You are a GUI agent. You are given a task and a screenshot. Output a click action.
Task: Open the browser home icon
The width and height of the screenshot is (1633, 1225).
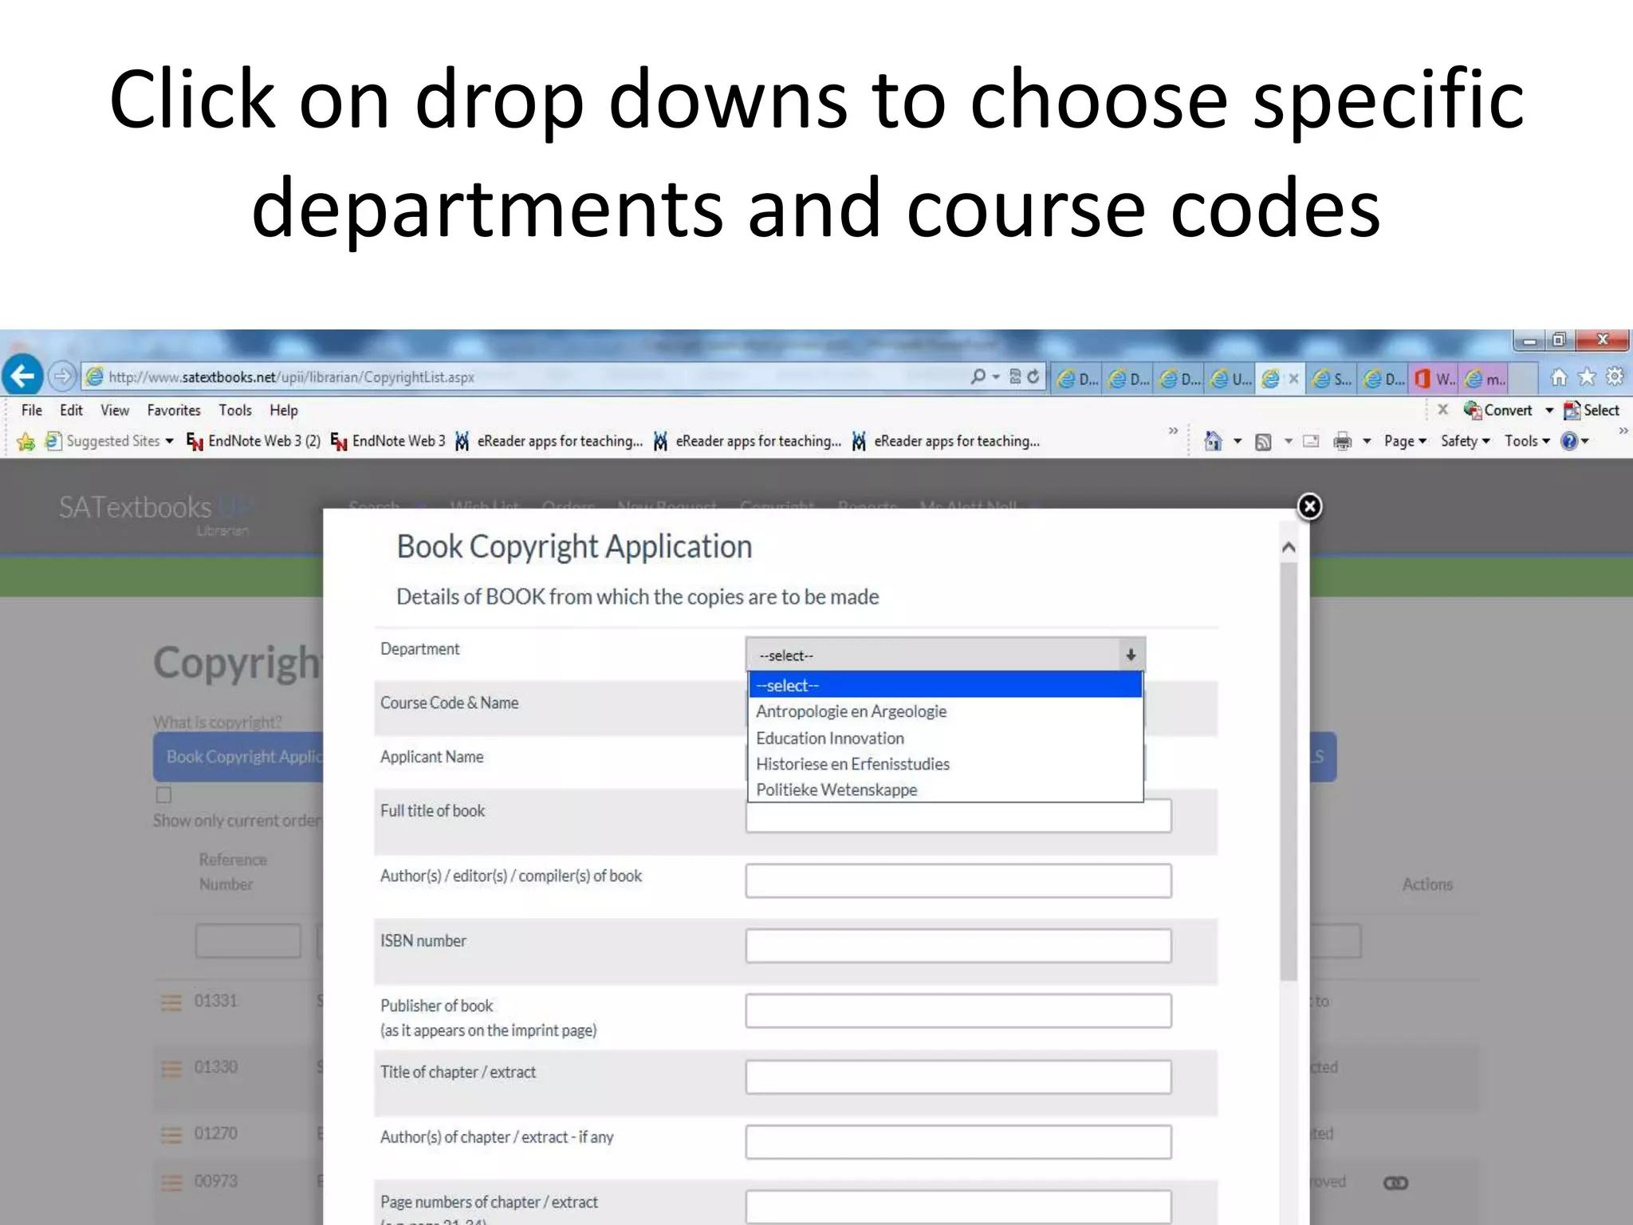[1558, 376]
